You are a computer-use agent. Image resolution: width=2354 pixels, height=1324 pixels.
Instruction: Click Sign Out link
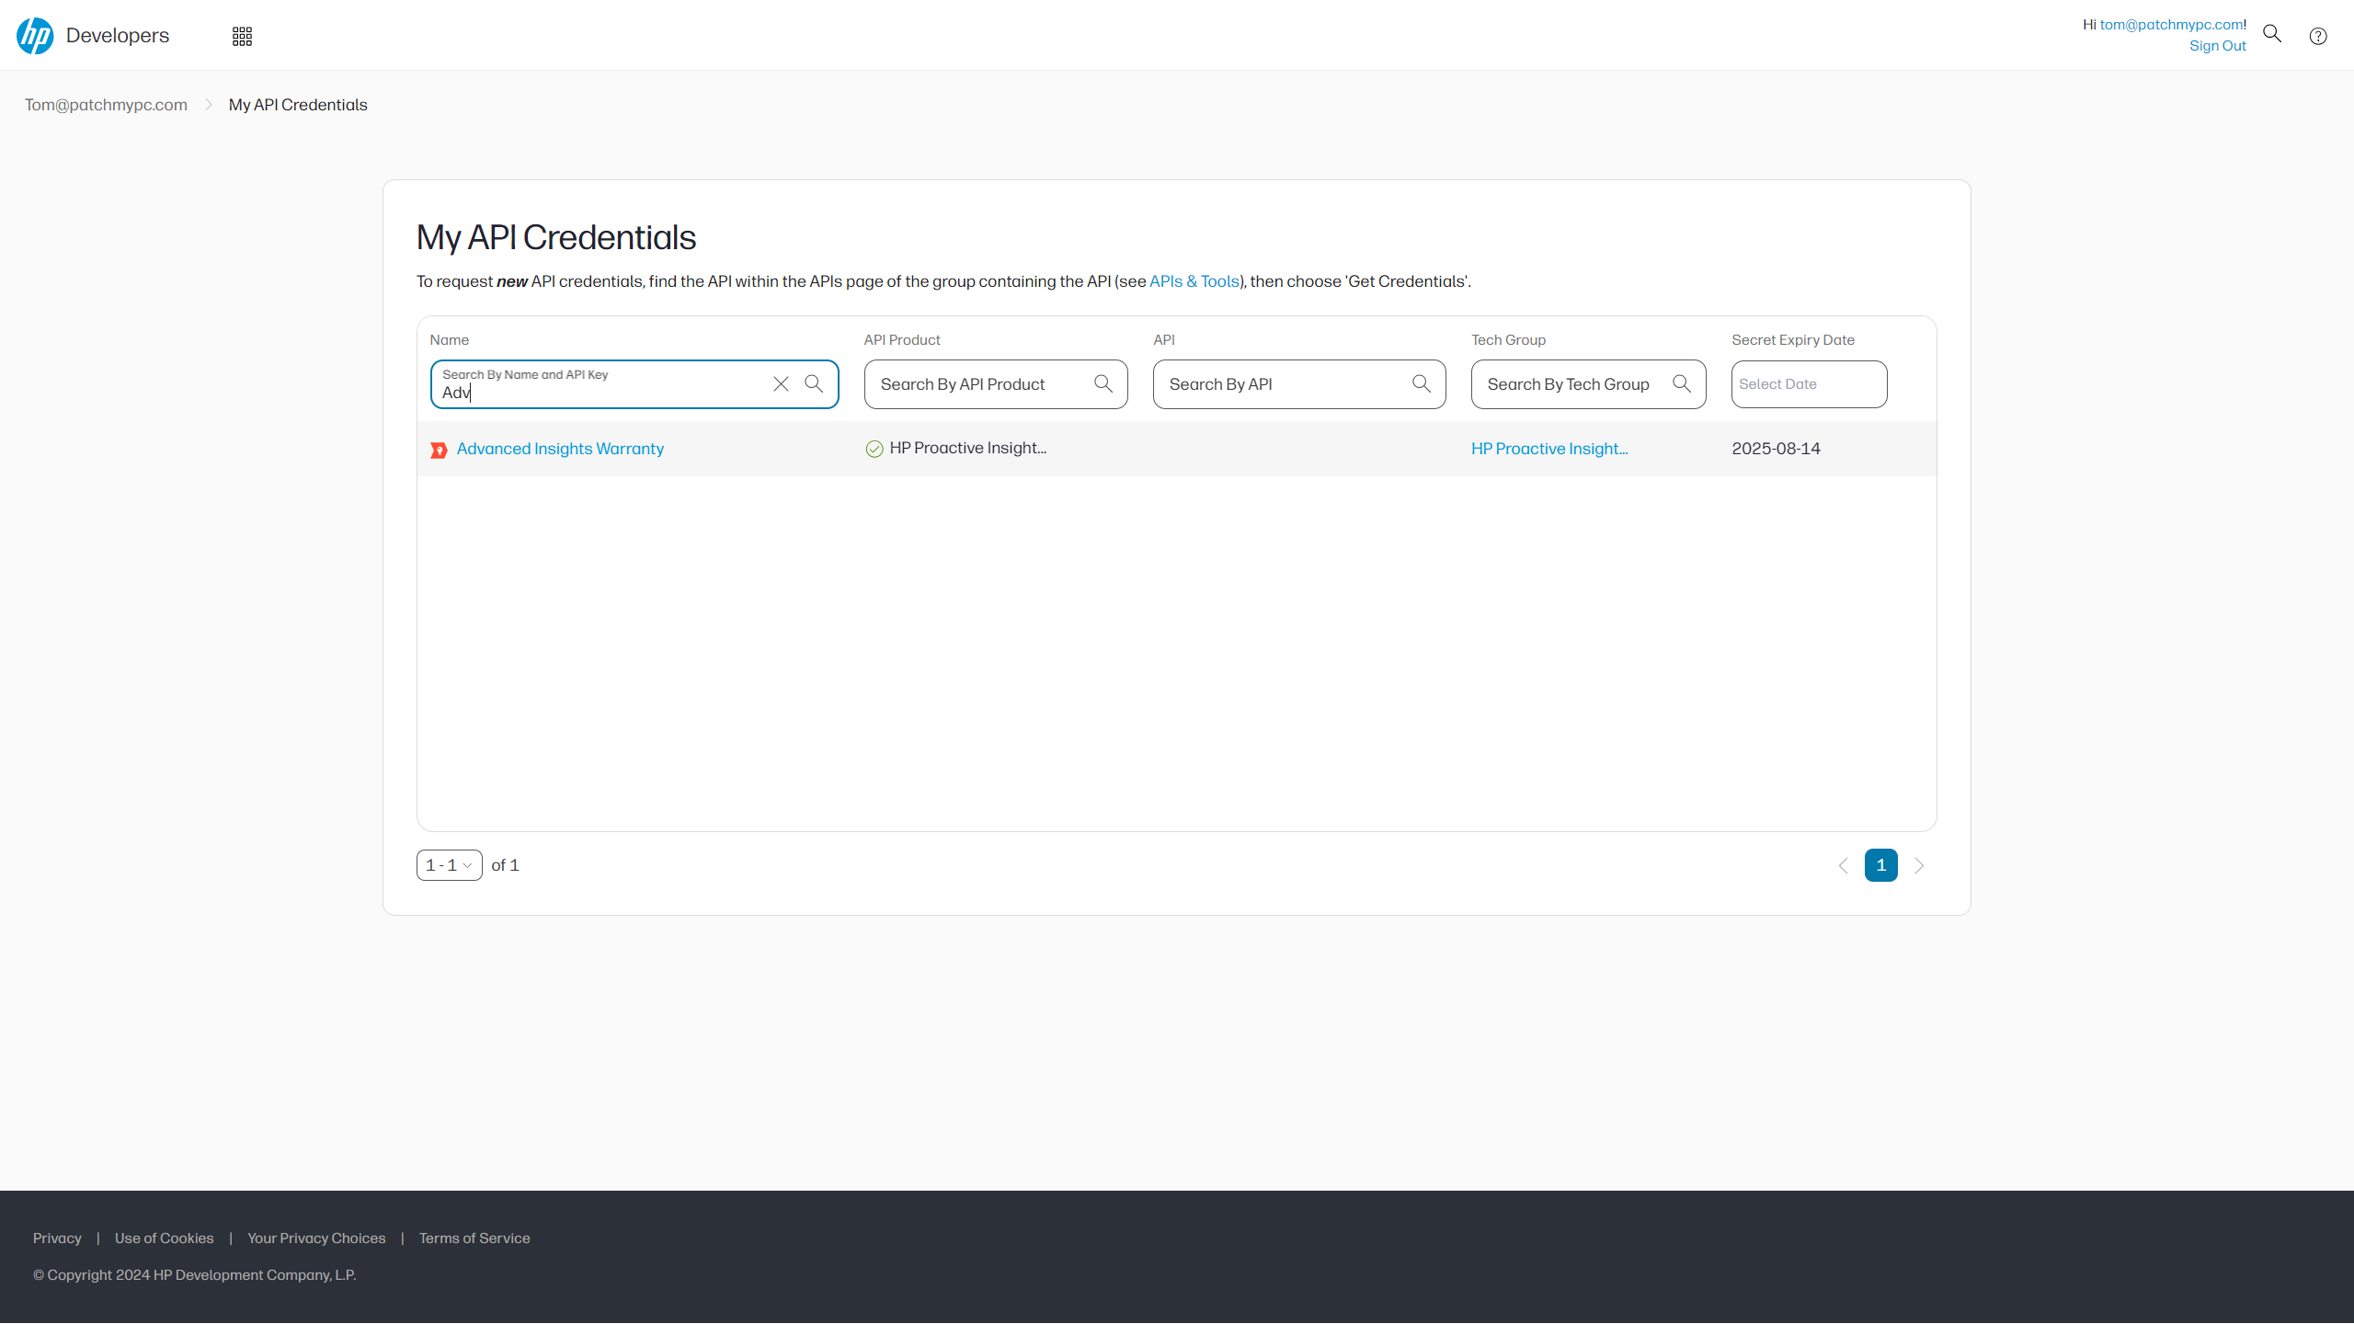[2217, 46]
